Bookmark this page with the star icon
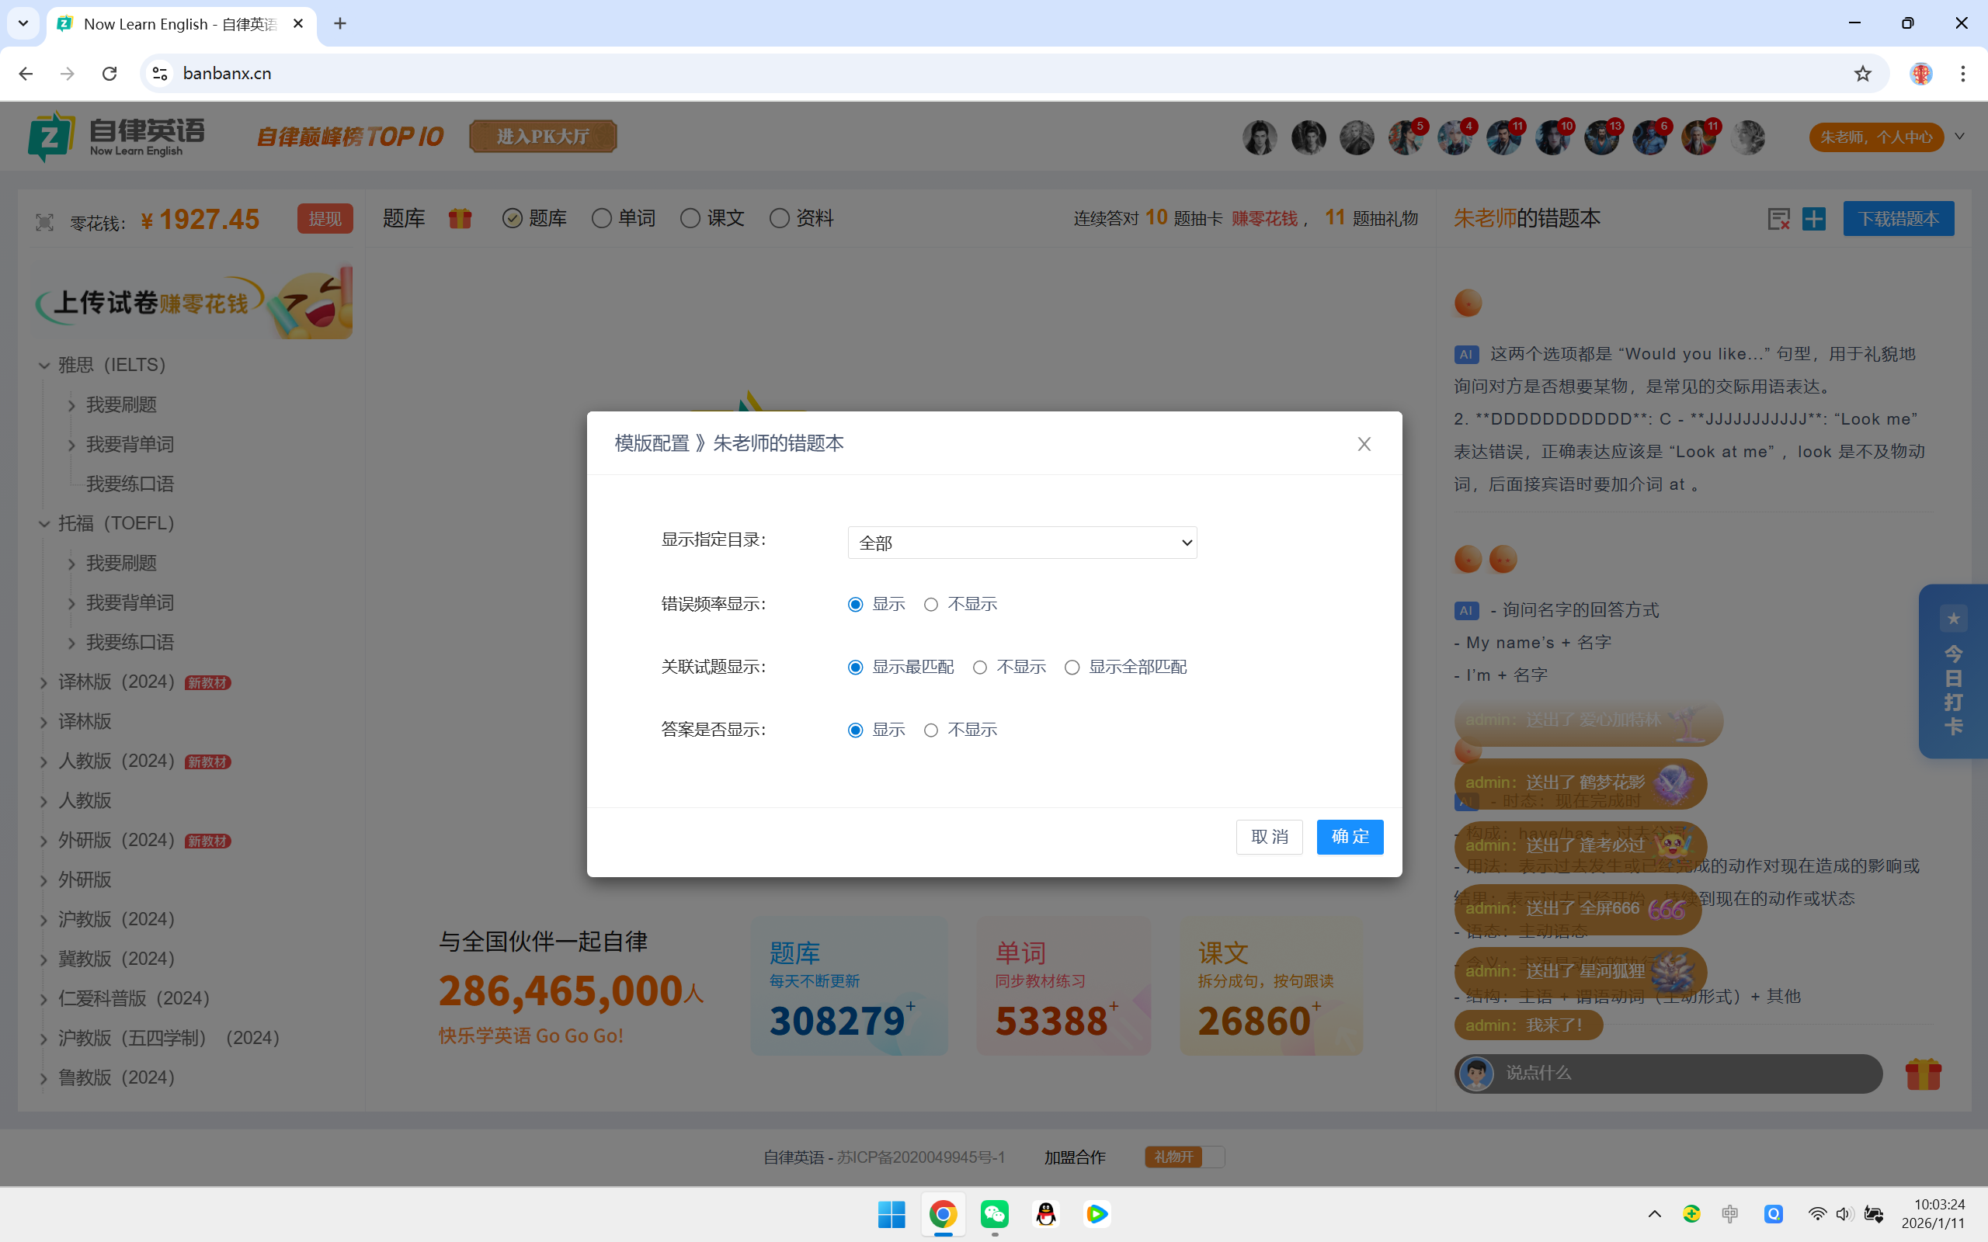This screenshot has height=1242, width=1988. (x=1862, y=73)
